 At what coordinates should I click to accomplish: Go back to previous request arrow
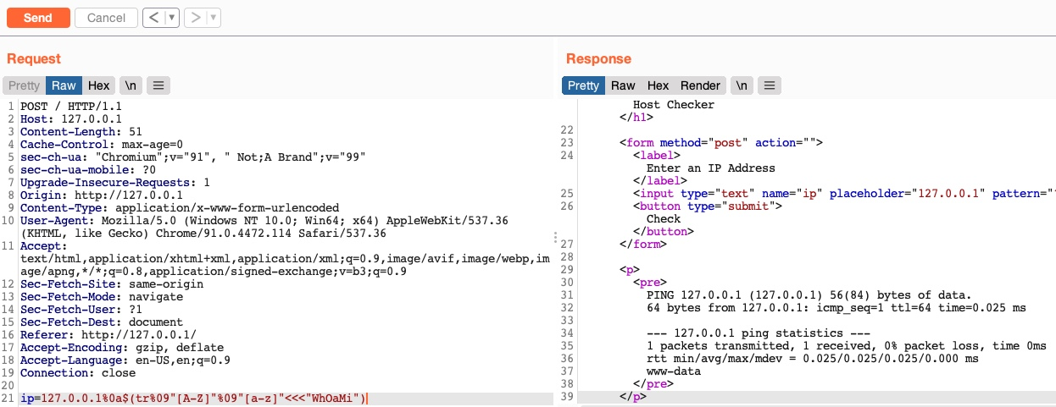(153, 18)
